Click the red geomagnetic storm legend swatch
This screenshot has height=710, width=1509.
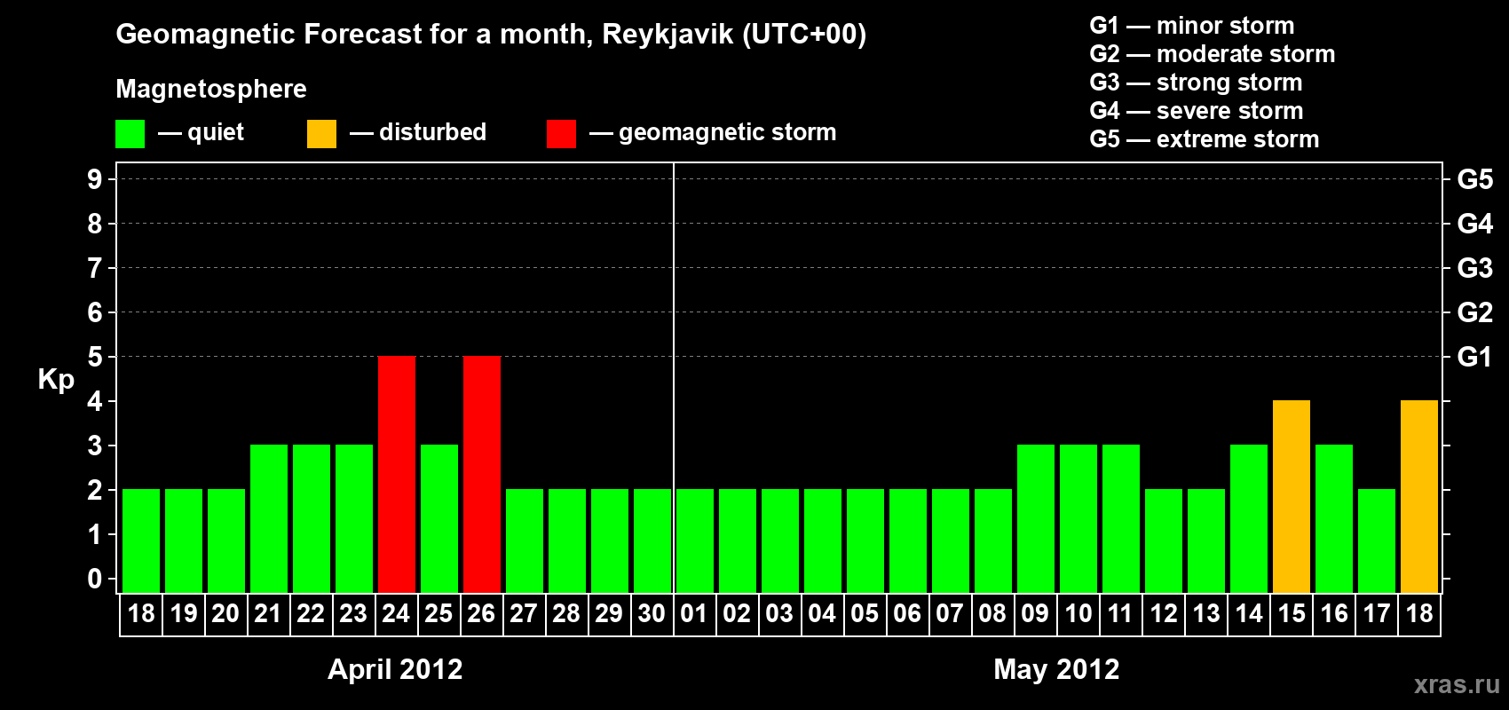pyautogui.click(x=562, y=134)
